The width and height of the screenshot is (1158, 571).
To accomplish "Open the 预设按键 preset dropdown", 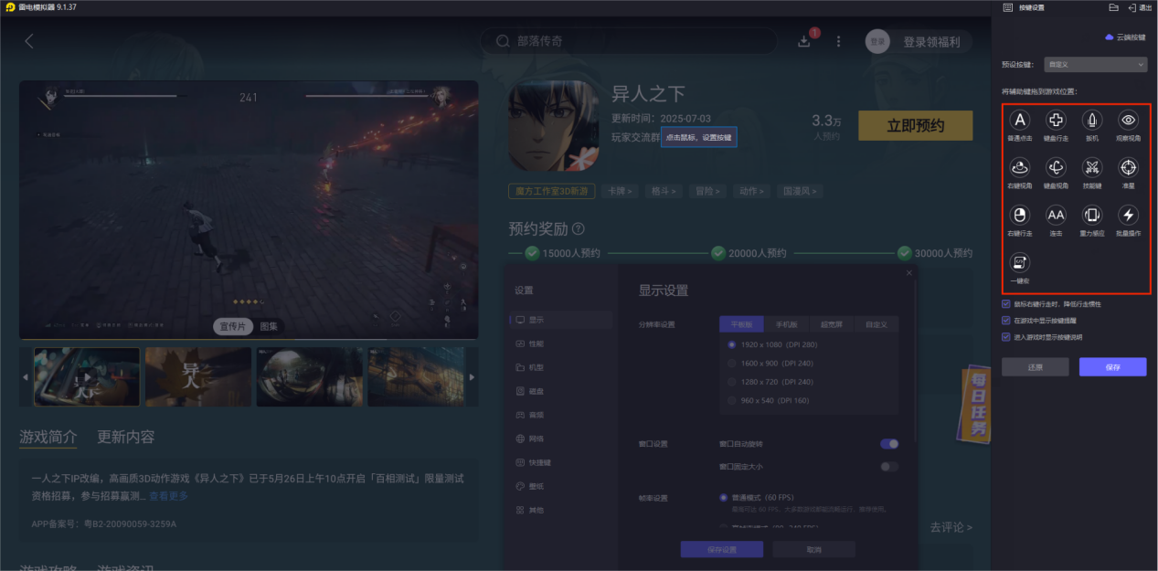I will click(x=1097, y=65).
